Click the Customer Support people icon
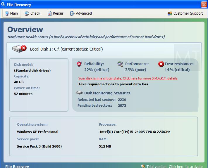This screenshot has height=168, width=208. [x=170, y=13]
